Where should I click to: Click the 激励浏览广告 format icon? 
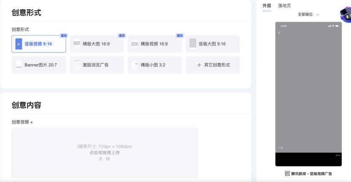tap(77, 65)
